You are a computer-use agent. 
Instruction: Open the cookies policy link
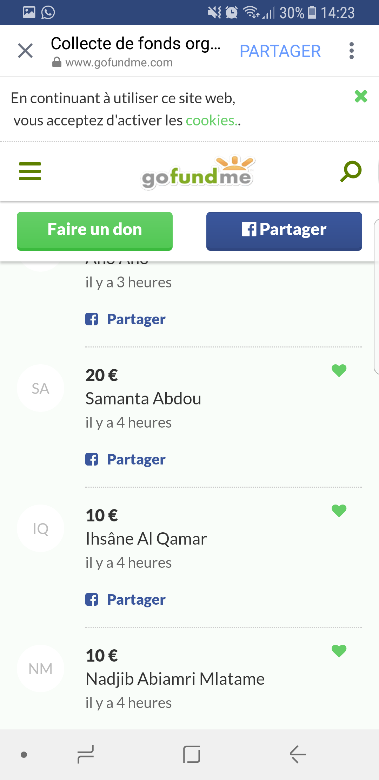tap(211, 121)
